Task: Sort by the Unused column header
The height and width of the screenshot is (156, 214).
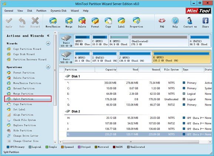Action: click(150, 69)
